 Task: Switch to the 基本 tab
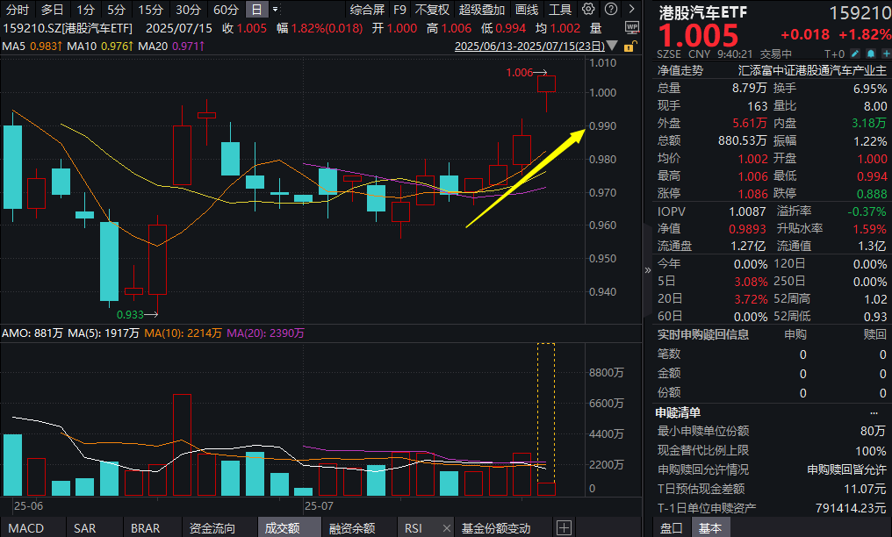711,527
